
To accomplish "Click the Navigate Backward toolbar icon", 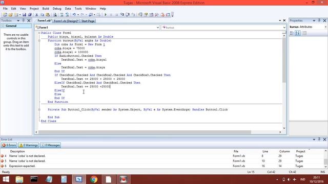I will [91, 15].
